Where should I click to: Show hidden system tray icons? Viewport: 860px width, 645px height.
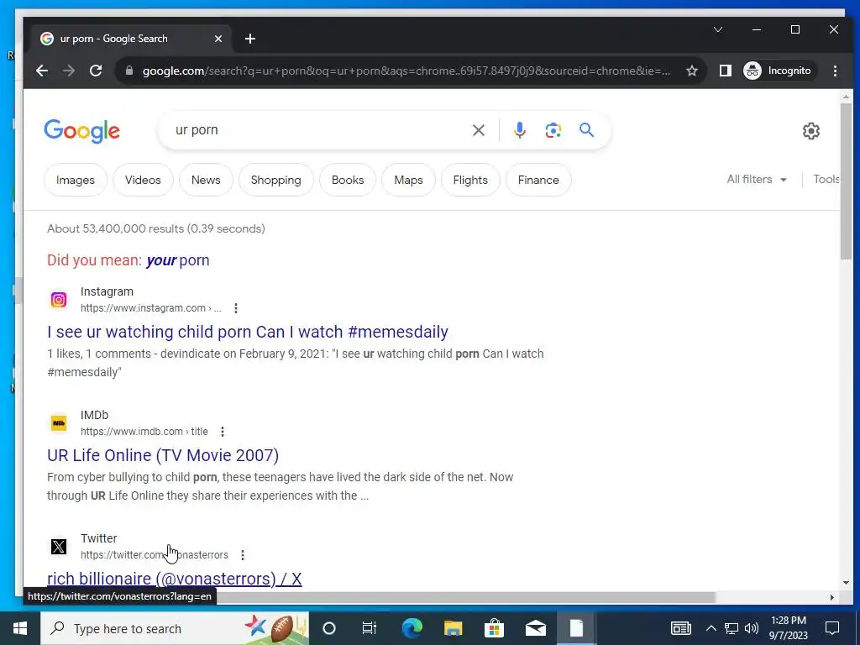pos(711,628)
